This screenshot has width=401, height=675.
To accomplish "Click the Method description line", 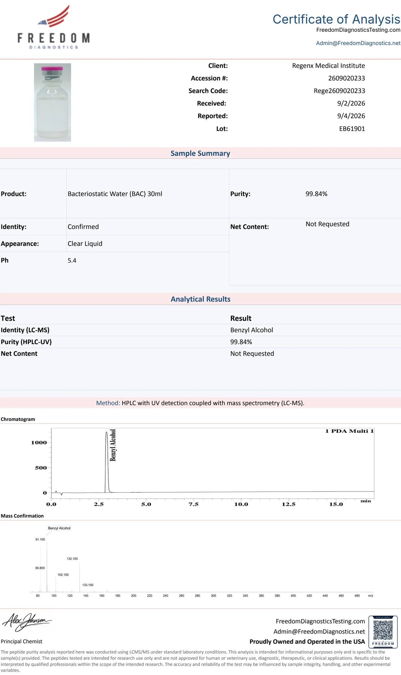I will (x=200, y=403).
